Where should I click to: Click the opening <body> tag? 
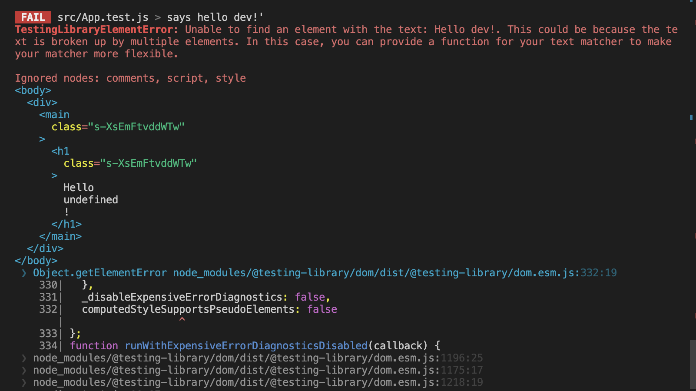[x=33, y=90]
